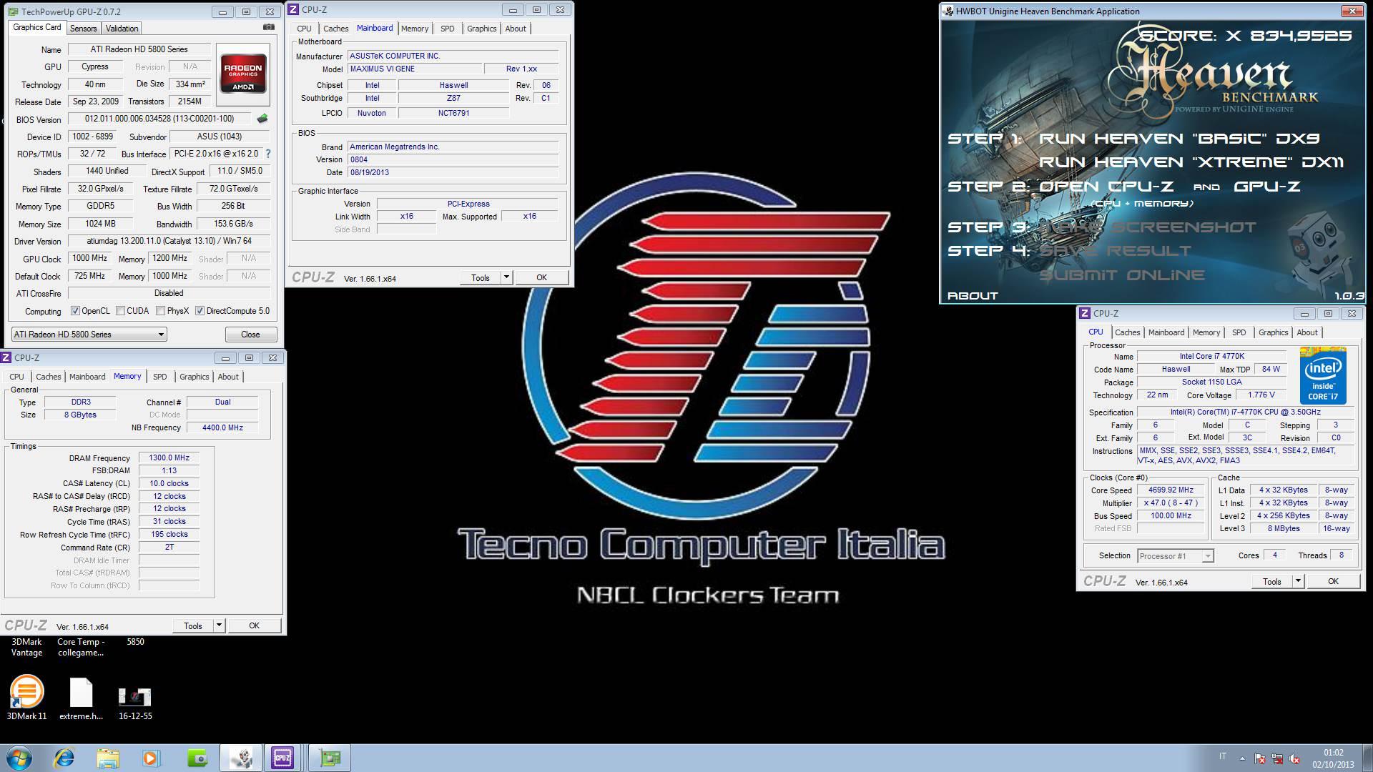Click the Action Center flag tray icon
This screenshot has height=772, width=1373.
1261,758
